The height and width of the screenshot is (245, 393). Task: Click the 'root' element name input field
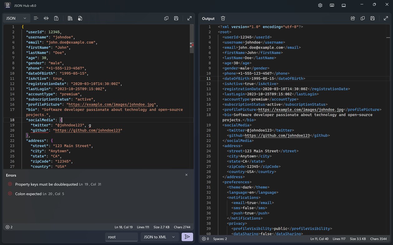point(121,237)
